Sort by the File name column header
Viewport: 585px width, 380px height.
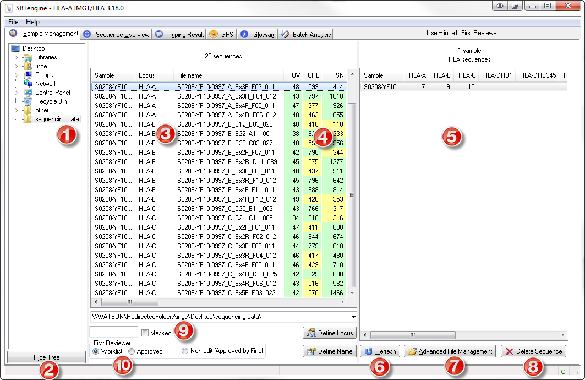coord(228,75)
